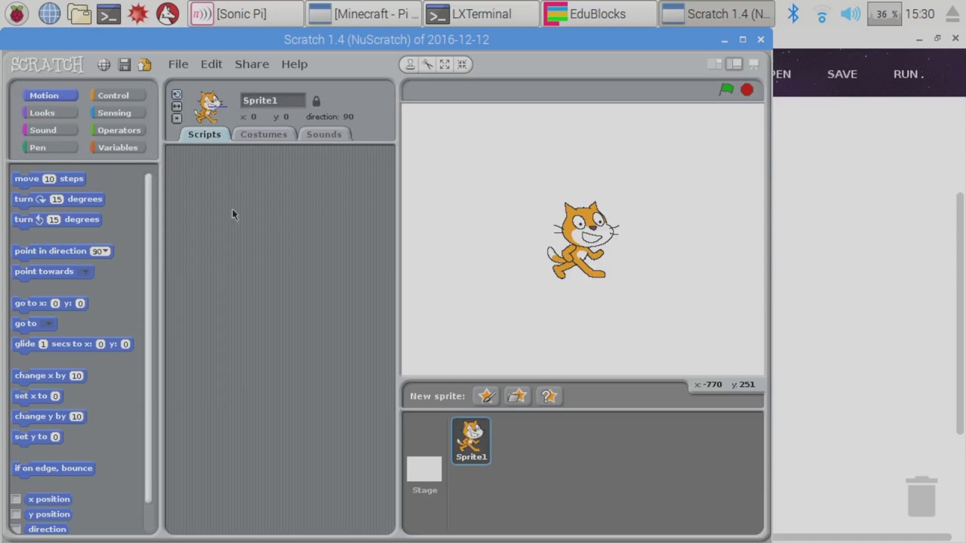Open the go to target dropdown
This screenshot has height=543, width=966.
pos(48,324)
